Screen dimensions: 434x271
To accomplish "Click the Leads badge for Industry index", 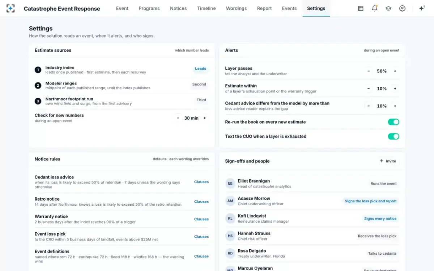I will point(200,69).
